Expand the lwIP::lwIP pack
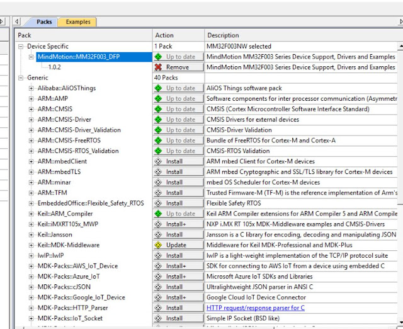This screenshot has width=403, height=329. click(31, 256)
